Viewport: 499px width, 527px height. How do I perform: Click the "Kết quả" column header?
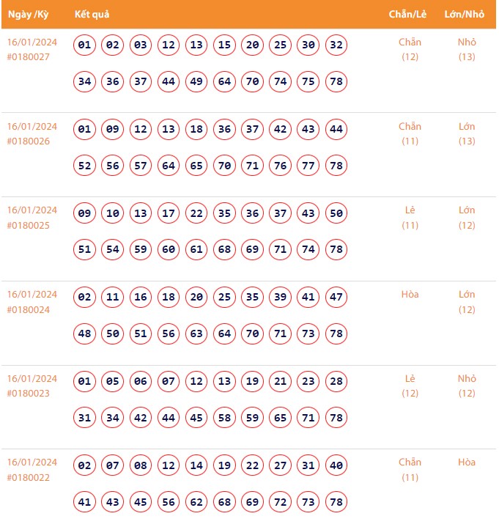click(x=92, y=15)
